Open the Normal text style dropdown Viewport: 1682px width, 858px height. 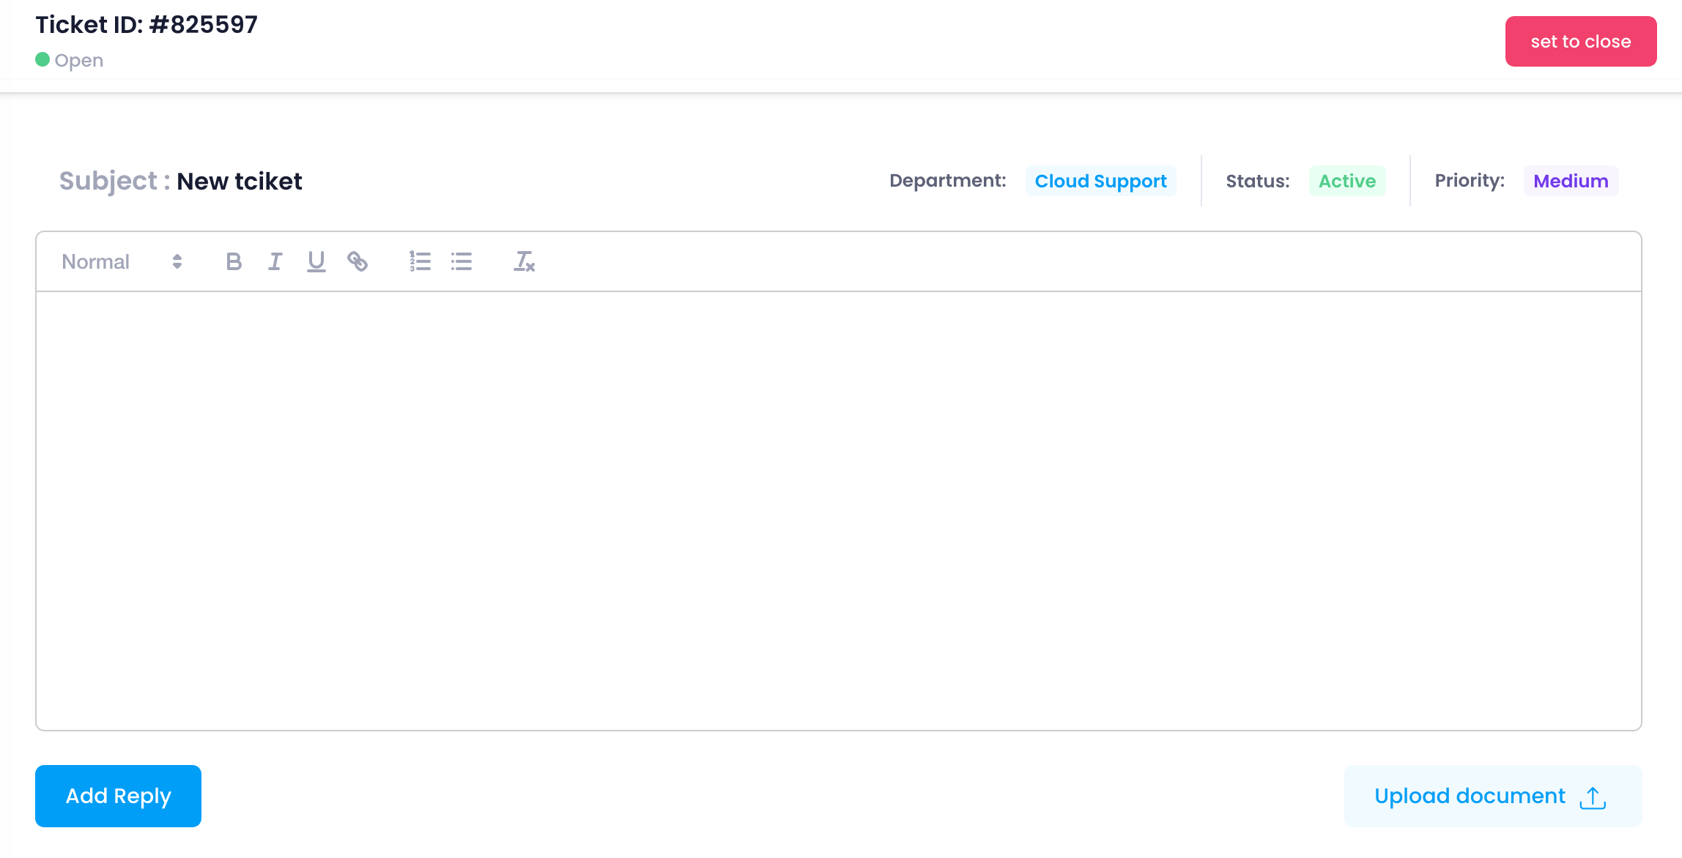click(122, 261)
